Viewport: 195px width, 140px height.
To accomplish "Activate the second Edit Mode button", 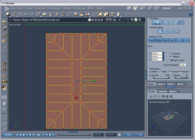I will 169,22.
